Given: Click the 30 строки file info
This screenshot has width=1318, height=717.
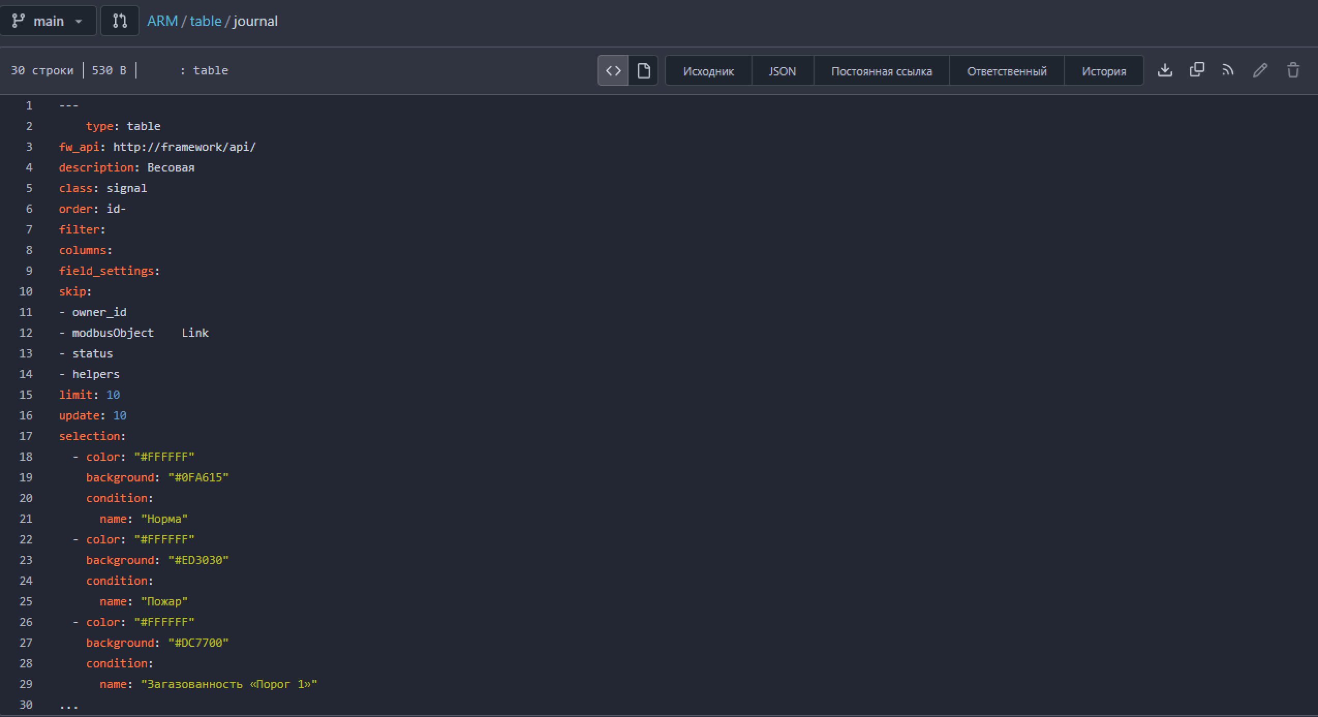Looking at the screenshot, I should tap(42, 70).
